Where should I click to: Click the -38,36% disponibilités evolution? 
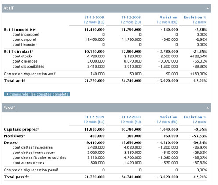(x=200, y=67)
